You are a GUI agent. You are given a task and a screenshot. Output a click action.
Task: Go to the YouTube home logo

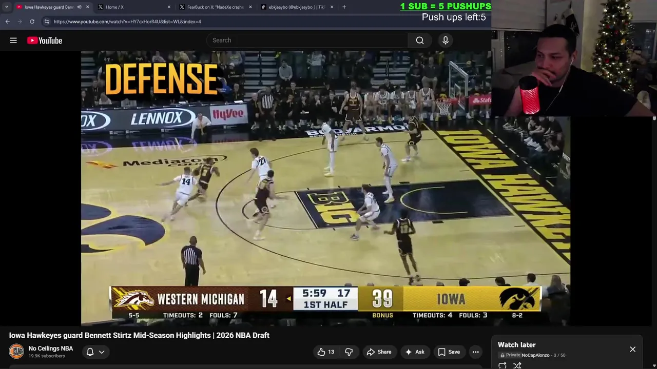[45, 40]
